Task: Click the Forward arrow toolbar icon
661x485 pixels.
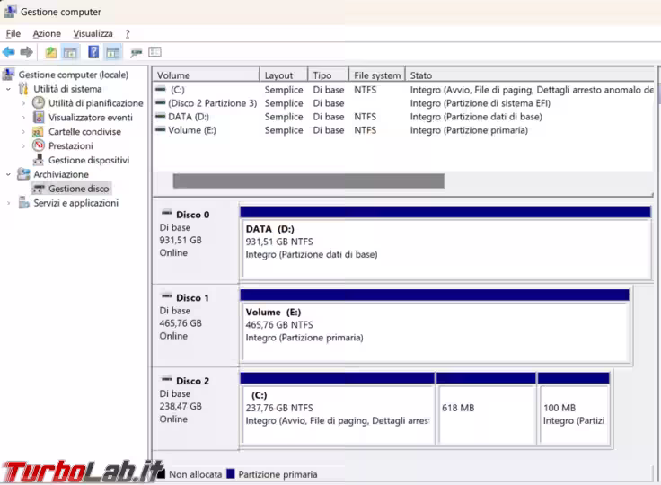Action: coord(27,52)
